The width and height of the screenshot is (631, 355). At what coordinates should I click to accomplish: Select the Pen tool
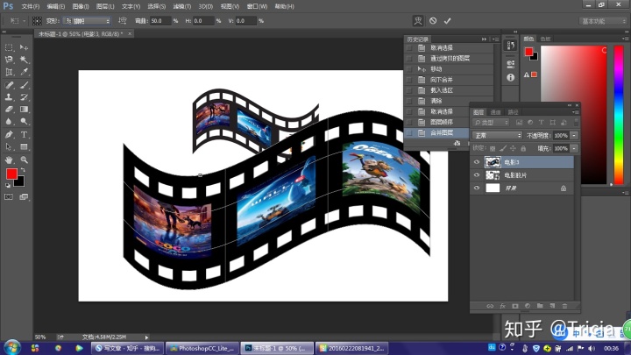point(9,134)
